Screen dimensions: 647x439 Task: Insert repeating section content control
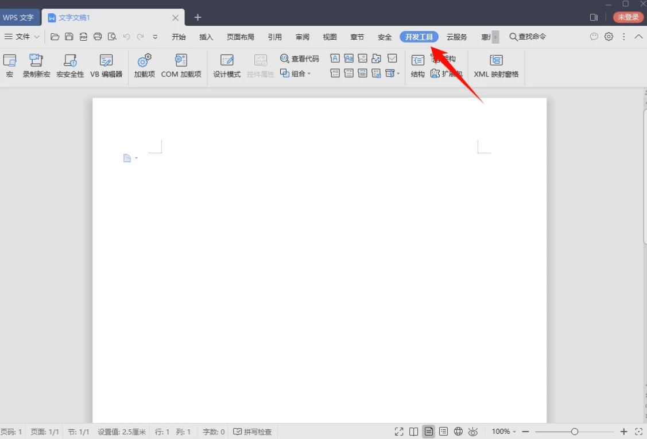pyautogui.click(x=377, y=73)
